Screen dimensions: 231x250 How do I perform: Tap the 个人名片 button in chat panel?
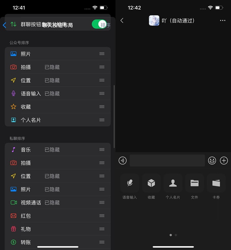coord(173,183)
